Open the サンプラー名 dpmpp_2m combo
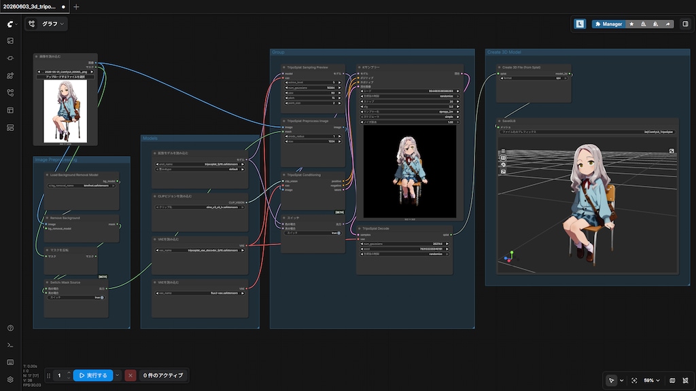The height and width of the screenshot is (391, 696). [410, 112]
